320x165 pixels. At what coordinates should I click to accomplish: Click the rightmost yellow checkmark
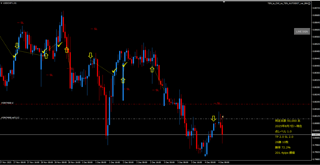(x=125, y=64)
